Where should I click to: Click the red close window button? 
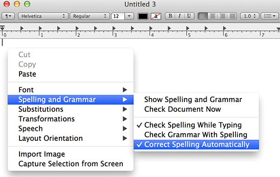(7, 4)
